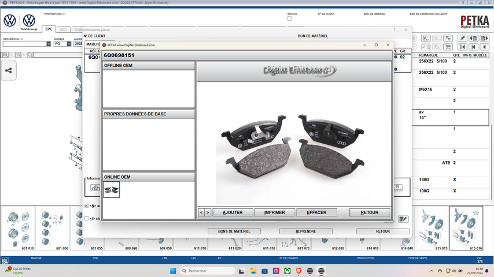The image size is (494, 277).
Task: Click the REPRENDRE button
Action: tap(305, 231)
